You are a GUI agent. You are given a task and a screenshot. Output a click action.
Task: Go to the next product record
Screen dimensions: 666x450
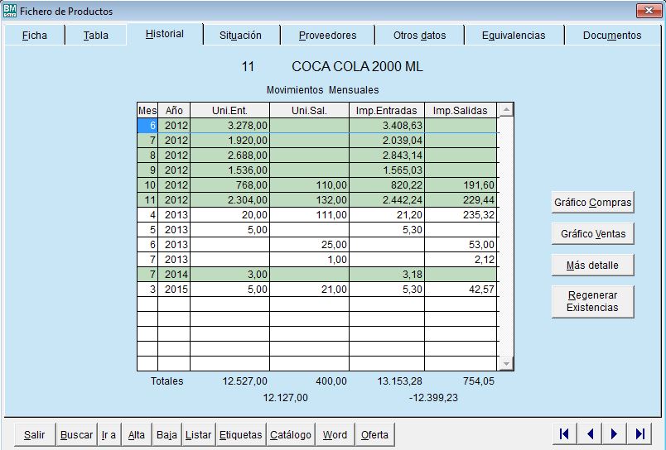[x=614, y=434]
